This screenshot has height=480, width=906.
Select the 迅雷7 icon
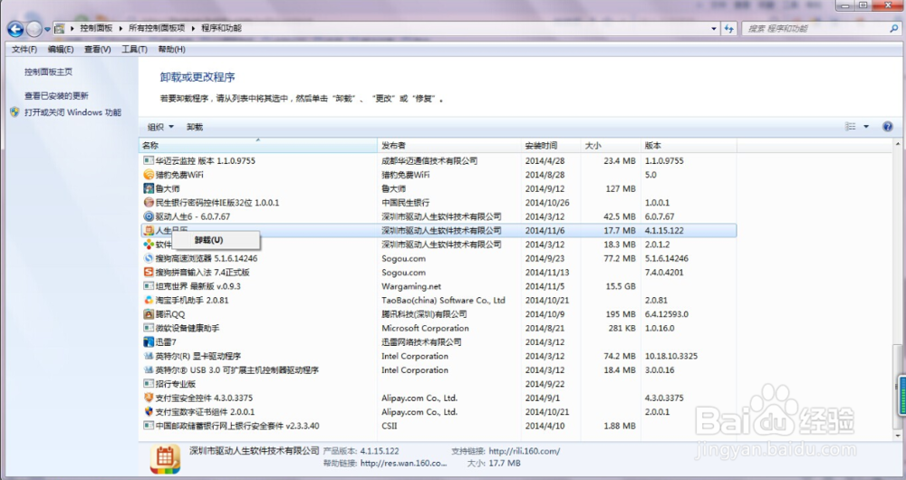(149, 342)
